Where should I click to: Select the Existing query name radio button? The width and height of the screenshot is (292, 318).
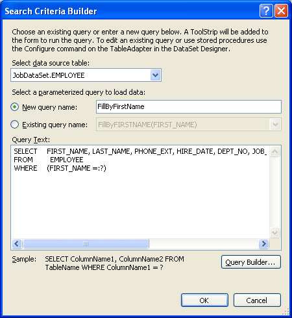pos(14,125)
